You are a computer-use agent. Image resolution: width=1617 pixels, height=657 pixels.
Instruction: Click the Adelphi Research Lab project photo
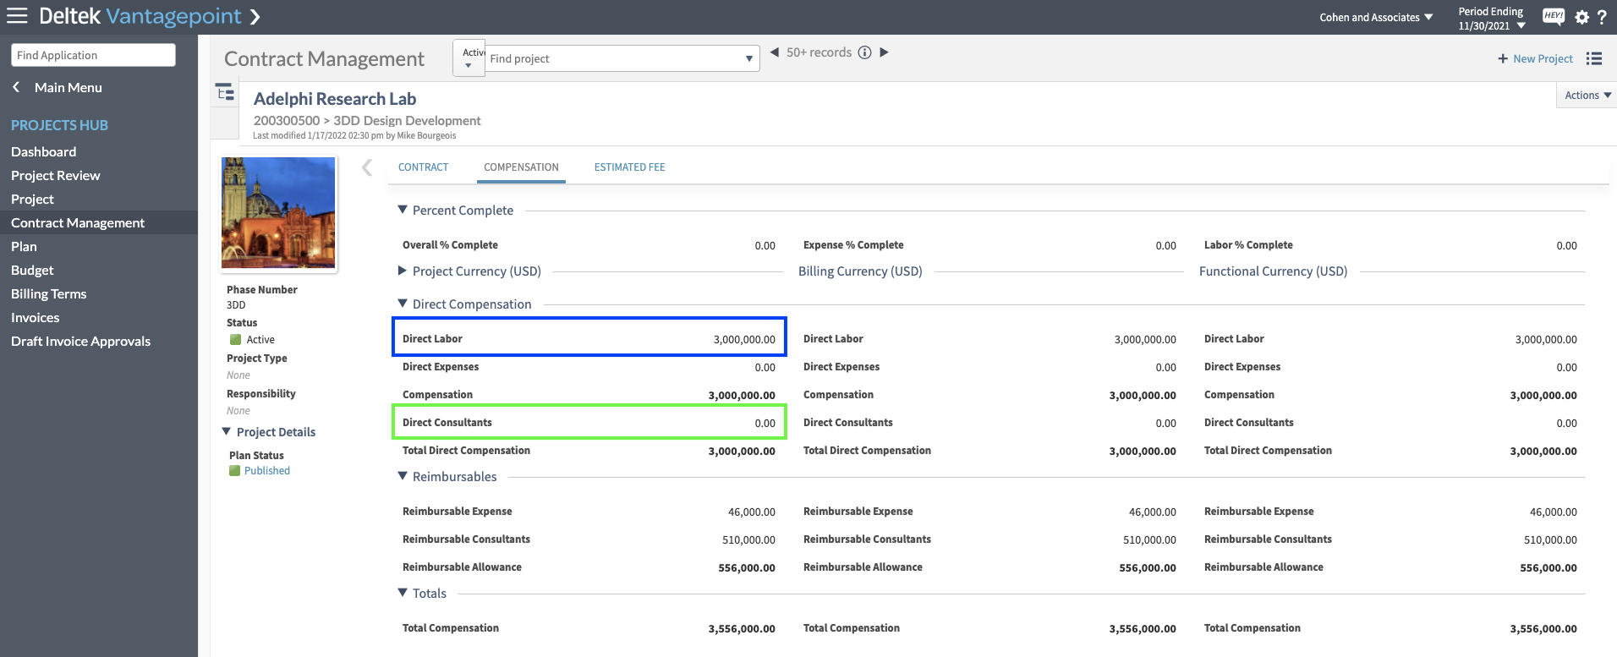278,213
